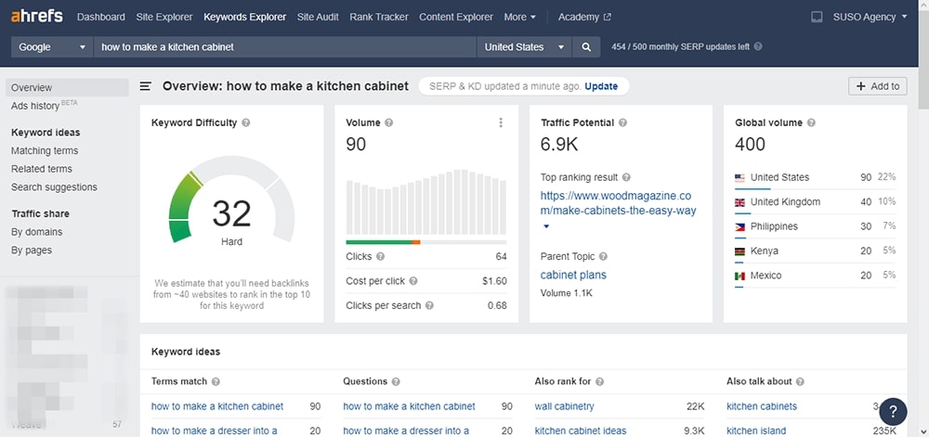The height and width of the screenshot is (437, 929).
Task: Click the Philippines flag icon
Action: pos(739,226)
